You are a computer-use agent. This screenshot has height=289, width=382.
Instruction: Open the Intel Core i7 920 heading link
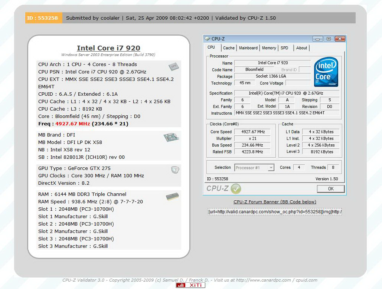[x=109, y=48]
